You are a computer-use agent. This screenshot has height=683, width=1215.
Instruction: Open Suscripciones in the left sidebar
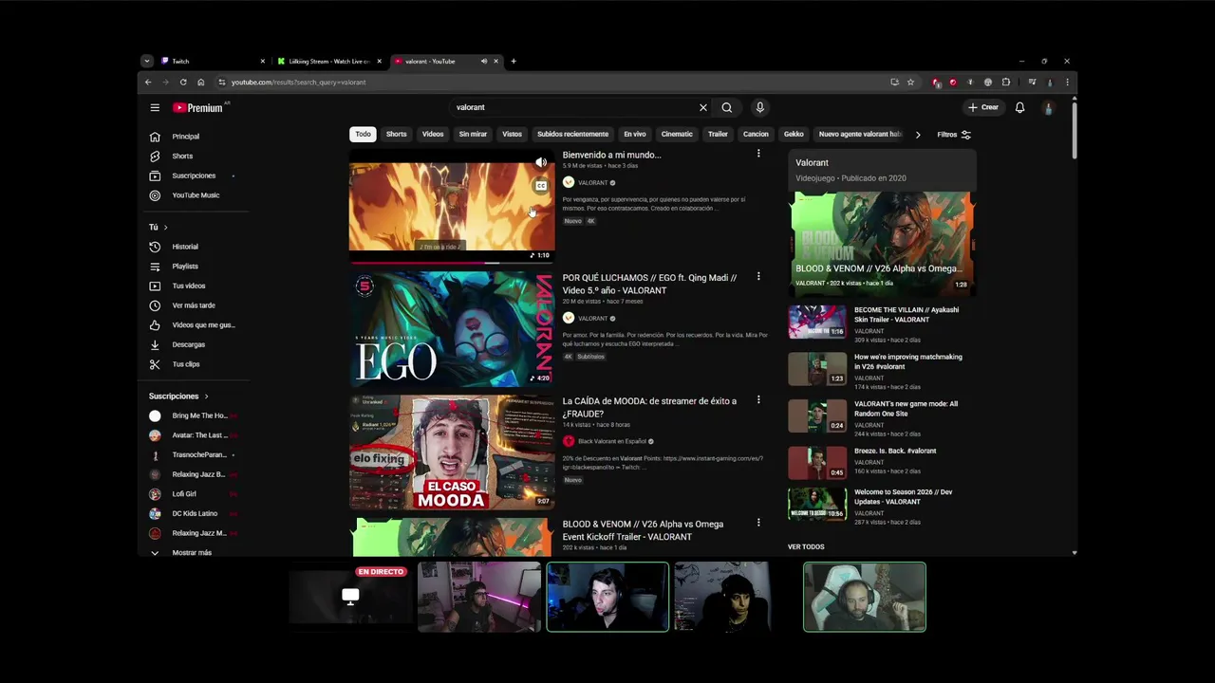(194, 175)
